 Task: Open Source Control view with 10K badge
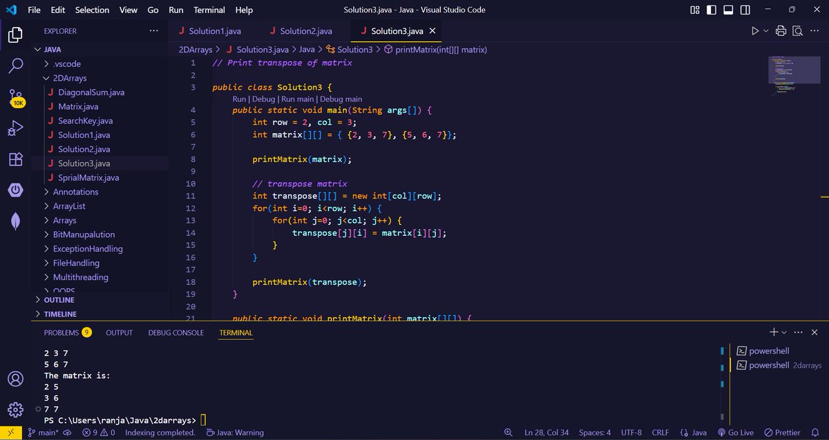(16, 97)
